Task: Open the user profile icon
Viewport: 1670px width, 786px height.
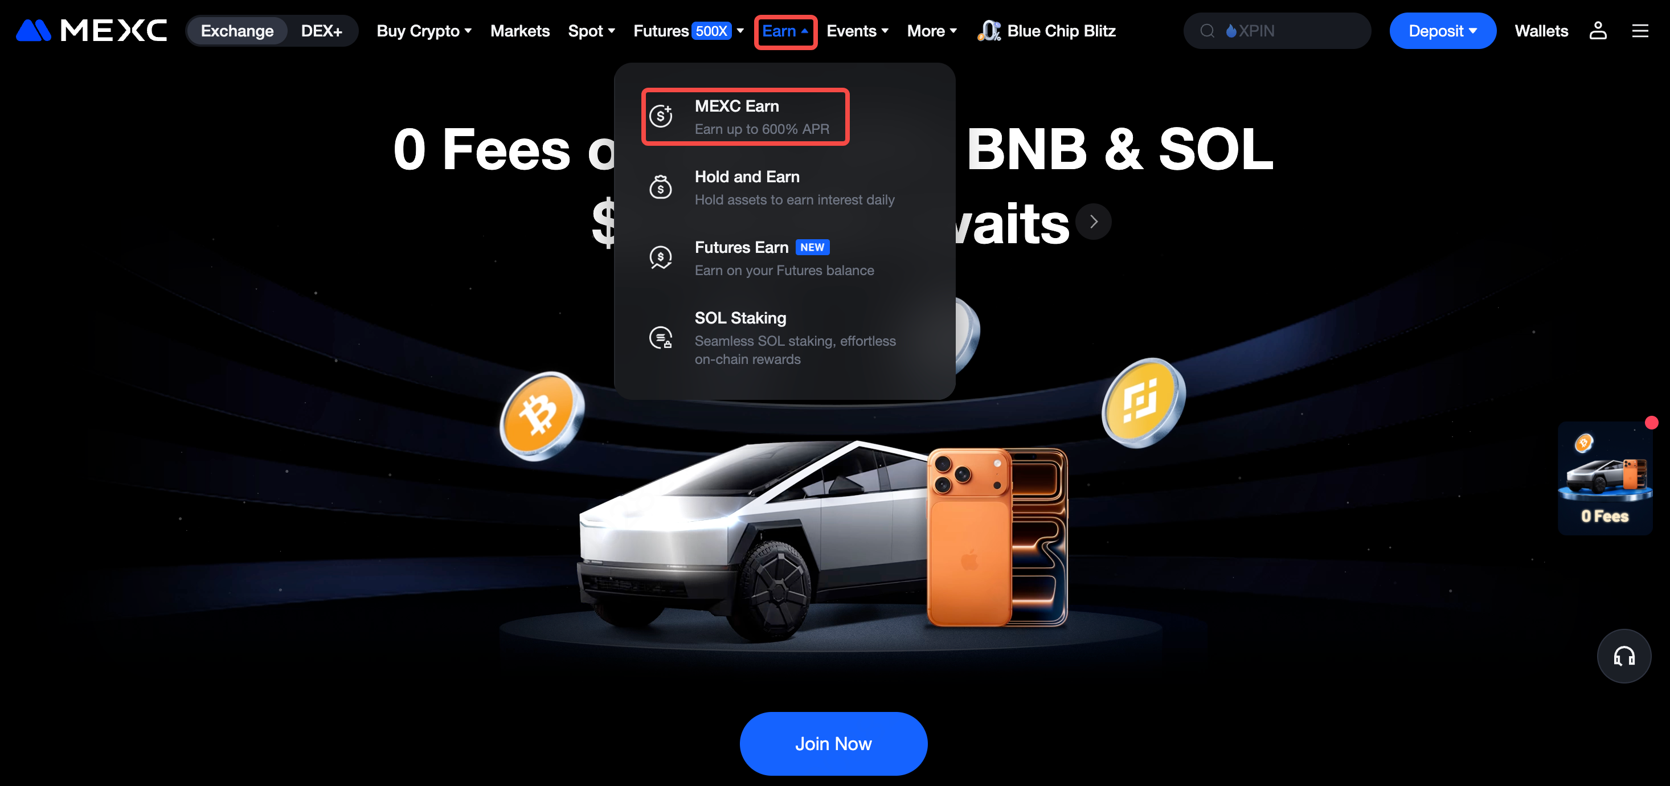Action: point(1598,31)
